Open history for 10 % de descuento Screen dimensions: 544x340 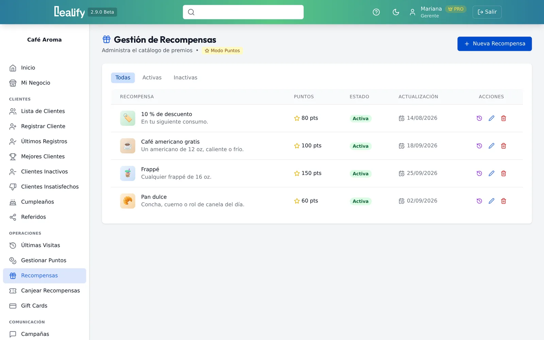(x=479, y=118)
